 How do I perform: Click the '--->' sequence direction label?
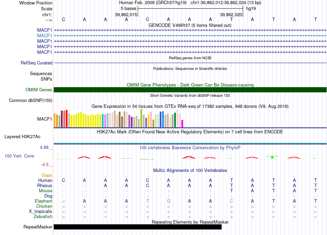49,20
